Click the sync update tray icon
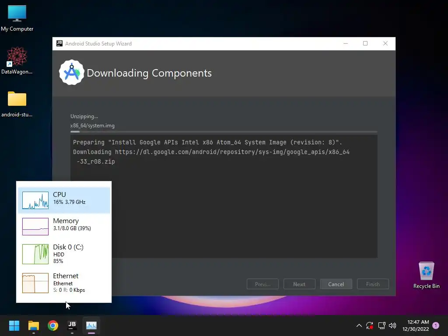 pos(370,325)
